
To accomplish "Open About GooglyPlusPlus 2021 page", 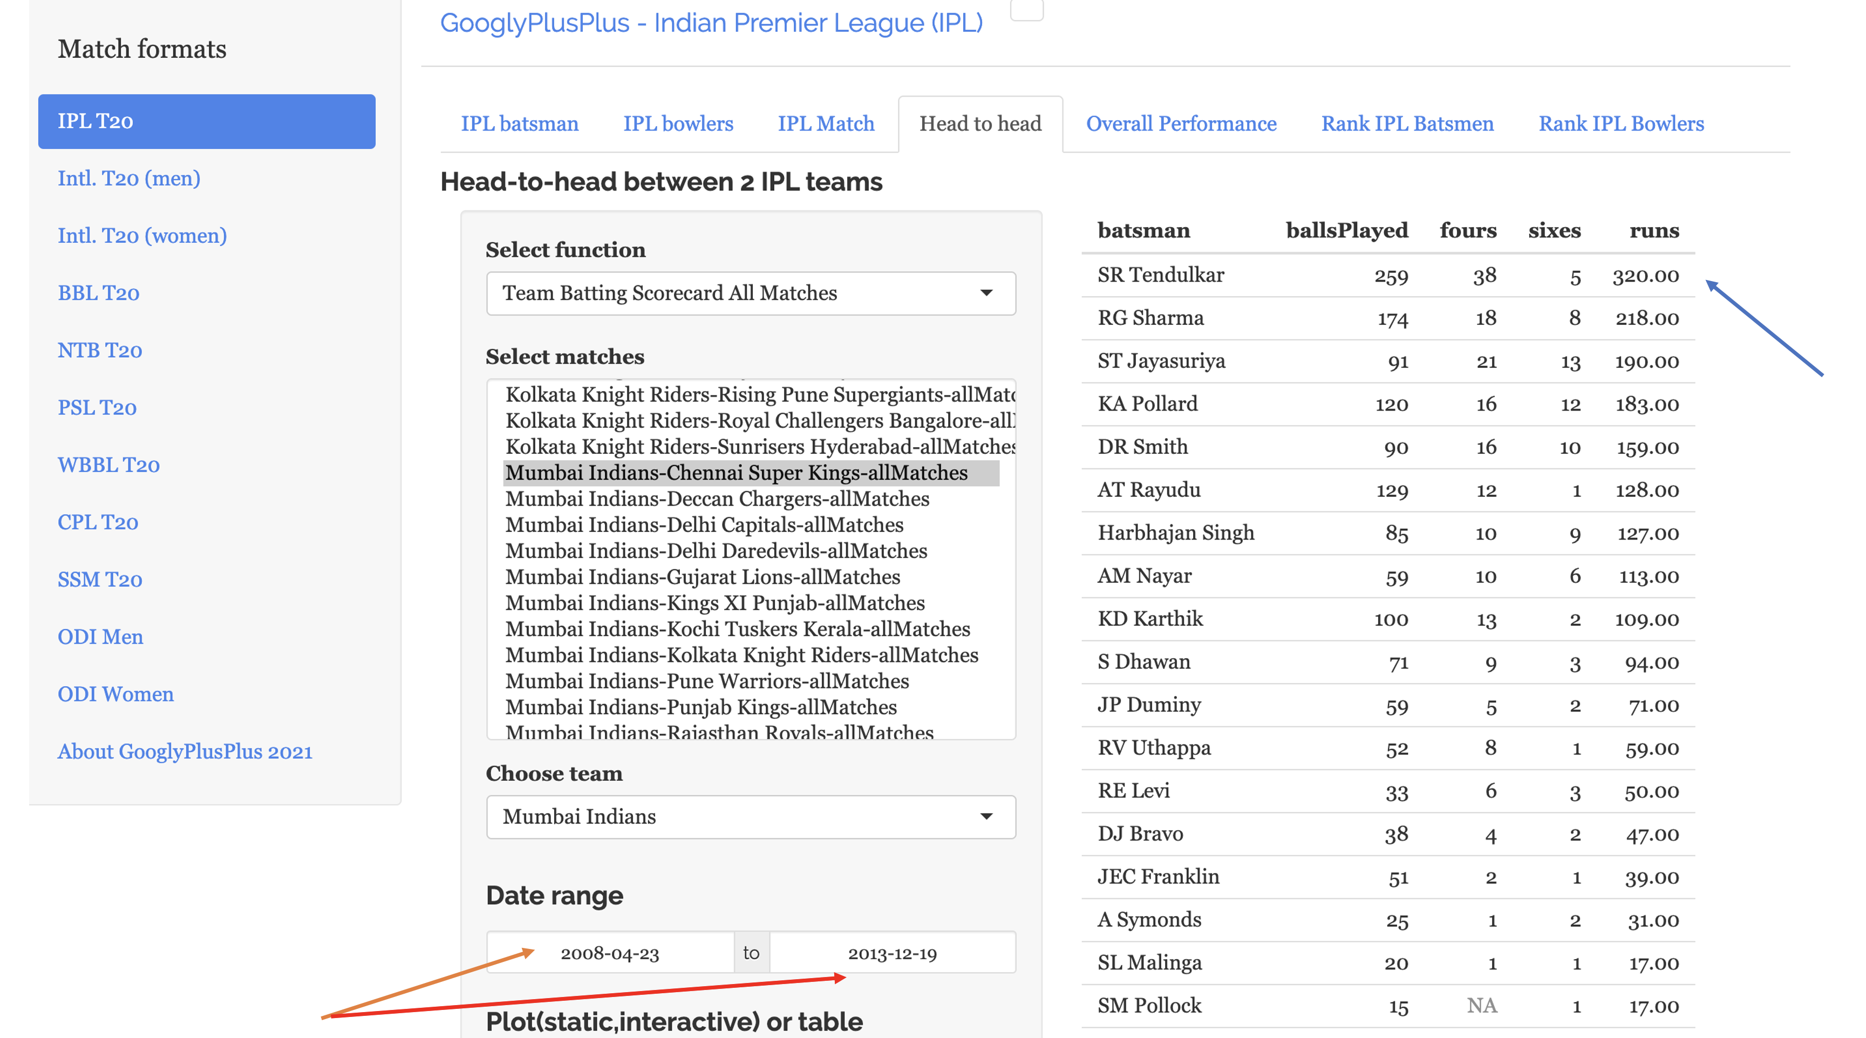I will [x=185, y=751].
